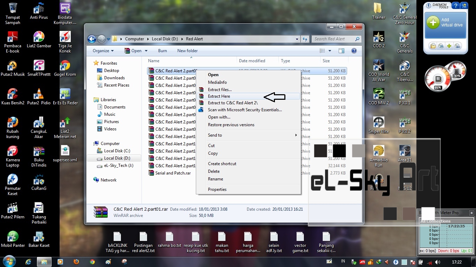The width and height of the screenshot is (476, 267).
Task: Expand the Computer breadcrumb arrow
Action: [x=148, y=39]
